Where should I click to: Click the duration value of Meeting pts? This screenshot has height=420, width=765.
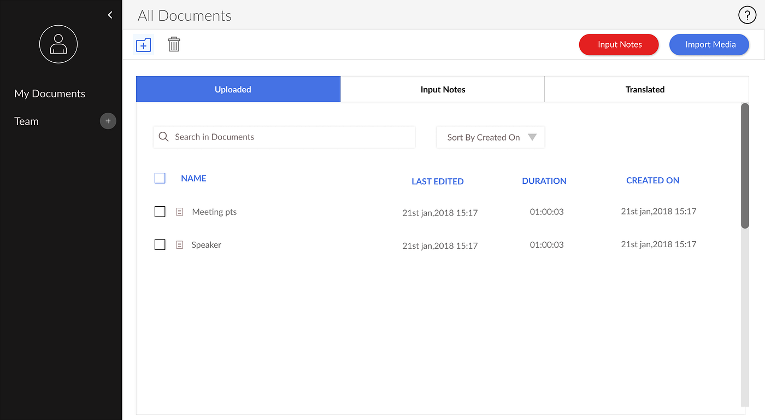pyautogui.click(x=546, y=212)
